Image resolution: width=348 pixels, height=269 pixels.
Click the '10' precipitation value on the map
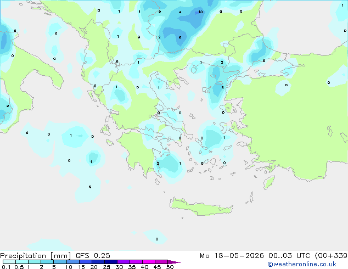pos(200,12)
